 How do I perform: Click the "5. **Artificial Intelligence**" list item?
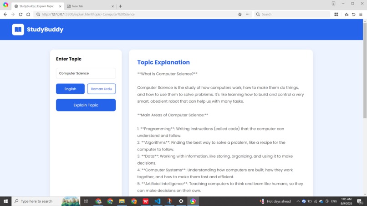pyautogui.click(x=220, y=187)
